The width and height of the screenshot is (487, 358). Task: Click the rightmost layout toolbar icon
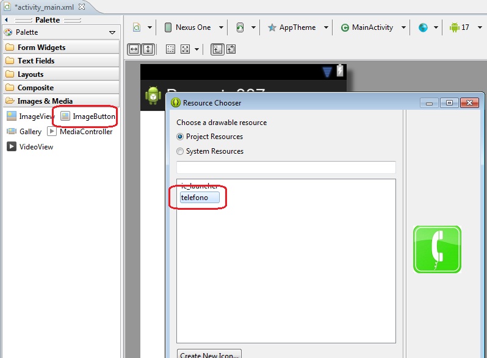pos(231,49)
